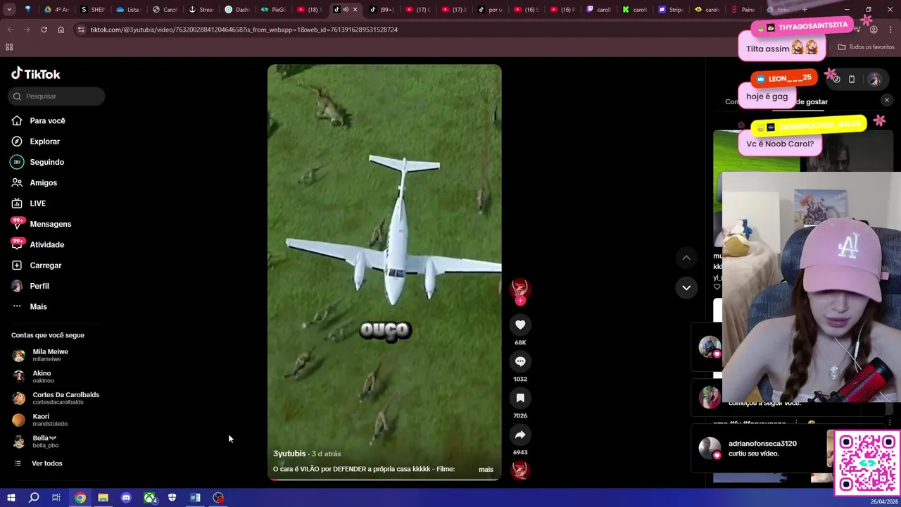Open the Explorar page

click(x=44, y=142)
